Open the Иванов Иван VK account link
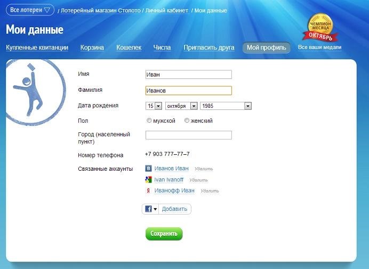This screenshot has width=369, height=269. coord(171,169)
